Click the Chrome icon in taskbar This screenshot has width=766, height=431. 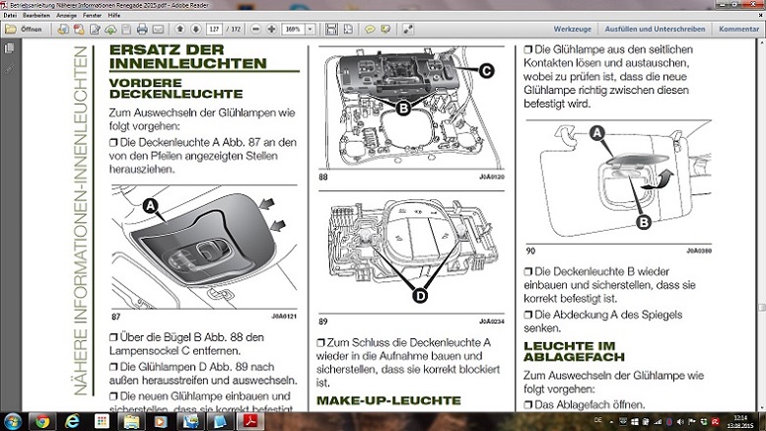click(x=42, y=420)
